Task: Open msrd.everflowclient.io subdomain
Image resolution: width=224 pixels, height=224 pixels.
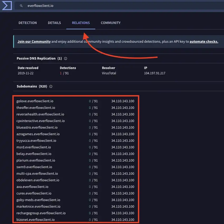Action: click(34, 147)
